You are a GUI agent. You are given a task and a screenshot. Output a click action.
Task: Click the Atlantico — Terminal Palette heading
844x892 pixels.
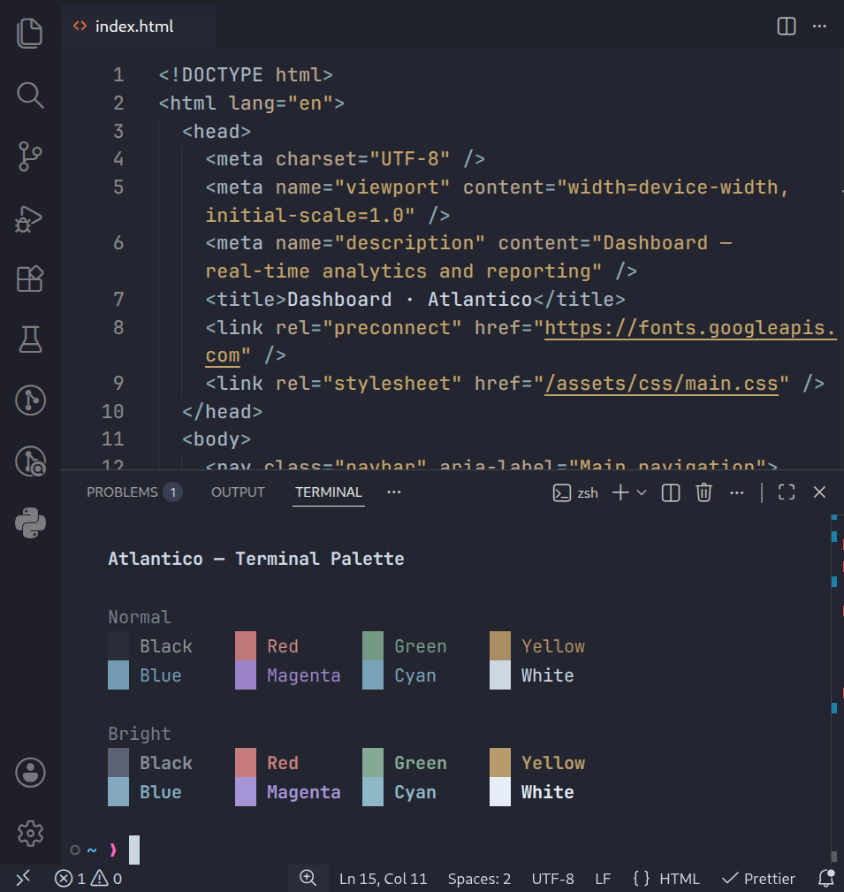click(256, 559)
